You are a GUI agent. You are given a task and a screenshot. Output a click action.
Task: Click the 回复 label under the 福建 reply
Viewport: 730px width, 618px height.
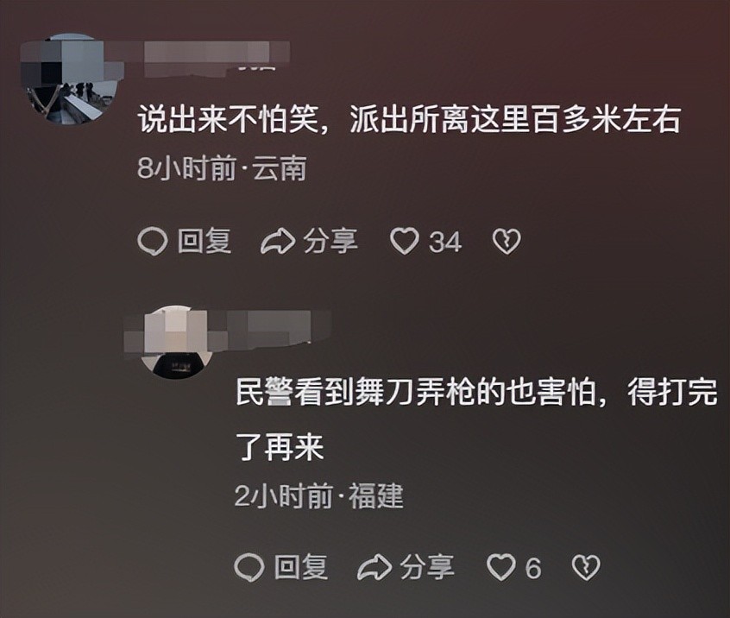point(301,567)
